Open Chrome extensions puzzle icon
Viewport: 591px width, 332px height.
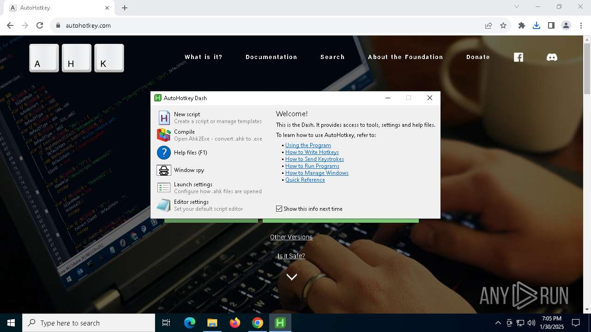point(522,25)
